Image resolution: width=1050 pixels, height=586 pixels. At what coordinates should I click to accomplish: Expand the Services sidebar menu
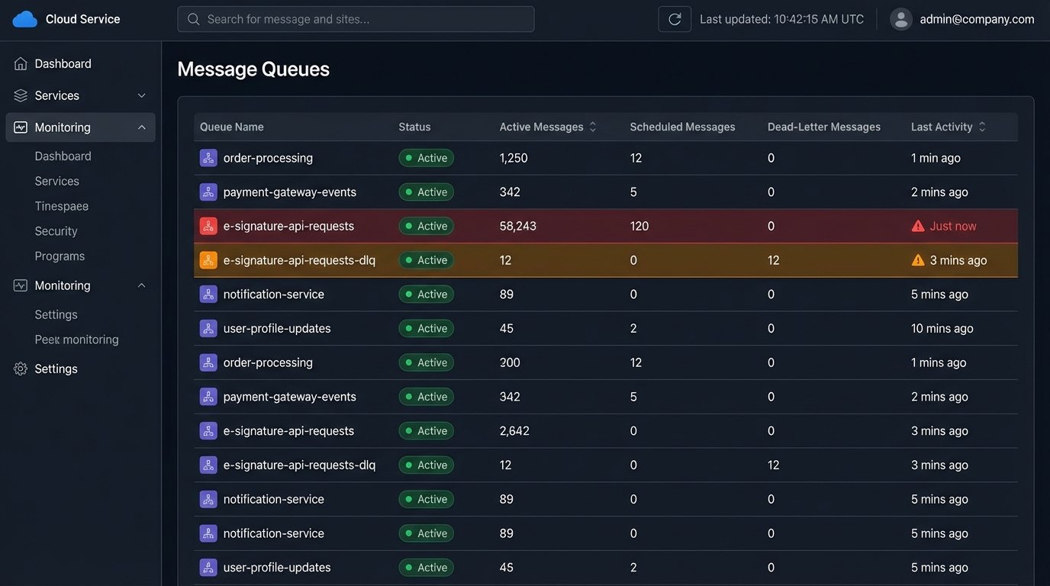(140, 95)
